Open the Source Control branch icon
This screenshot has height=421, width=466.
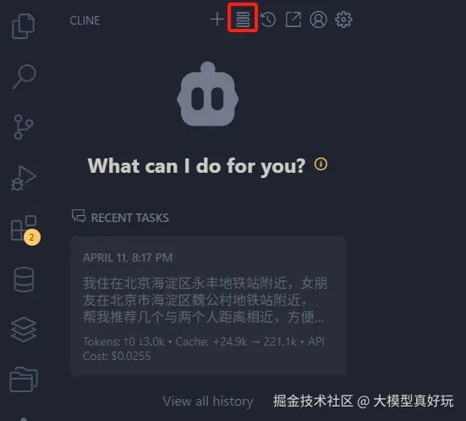tap(23, 127)
